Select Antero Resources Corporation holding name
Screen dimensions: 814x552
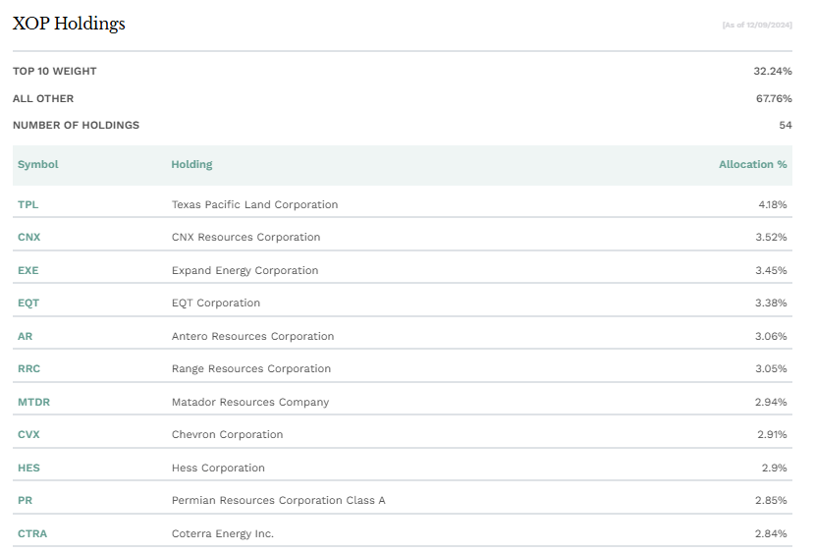pos(252,337)
